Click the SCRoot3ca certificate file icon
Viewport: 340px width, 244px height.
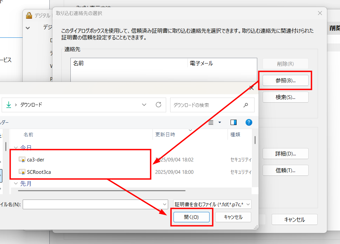coord(22,172)
